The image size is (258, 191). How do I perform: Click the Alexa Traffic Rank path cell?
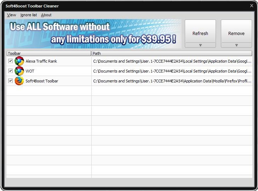click(172, 61)
